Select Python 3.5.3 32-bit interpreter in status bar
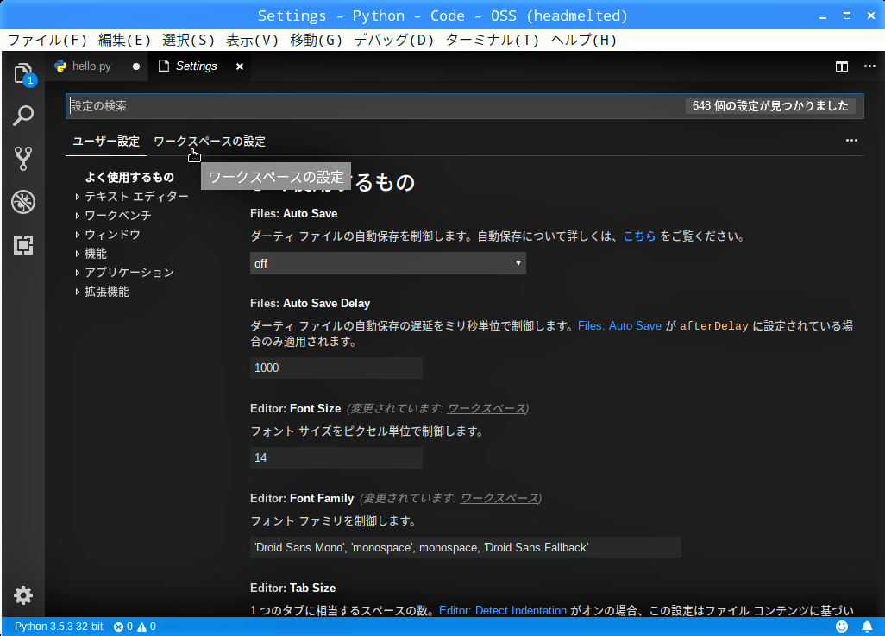The image size is (885, 636). tap(59, 627)
